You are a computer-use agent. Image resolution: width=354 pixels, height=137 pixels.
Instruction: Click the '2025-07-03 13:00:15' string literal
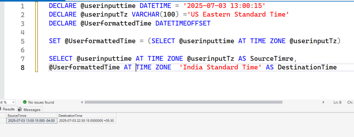(224, 6)
